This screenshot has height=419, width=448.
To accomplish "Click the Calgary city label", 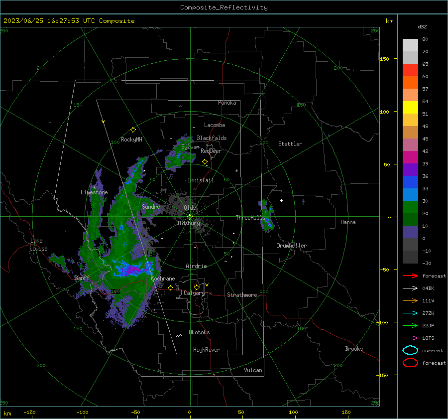I will pyautogui.click(x=194, y=293).
